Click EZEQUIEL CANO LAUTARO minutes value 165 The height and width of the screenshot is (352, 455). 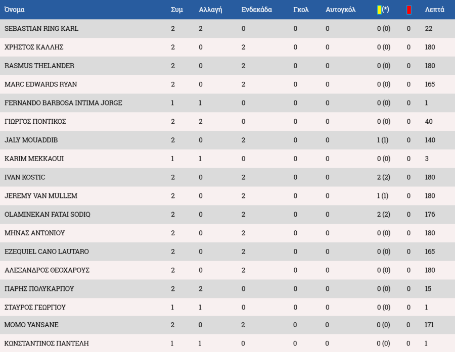click(430, 252)
